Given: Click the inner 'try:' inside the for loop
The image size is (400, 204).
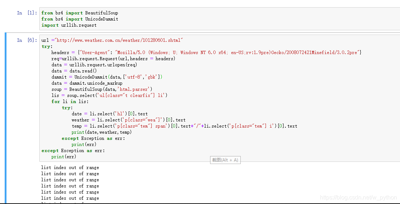Looking at the screenshot, I should coord(67,108).
